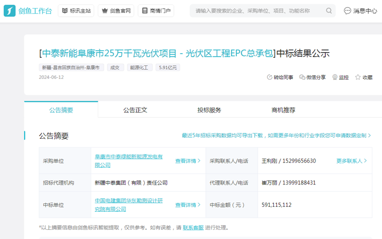Switch to the 商机推荐 tab

[283, 110]
